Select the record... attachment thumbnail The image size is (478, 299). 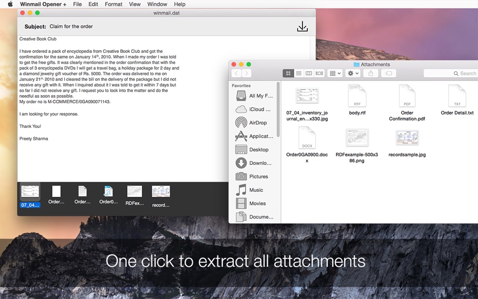click(161, 192)
